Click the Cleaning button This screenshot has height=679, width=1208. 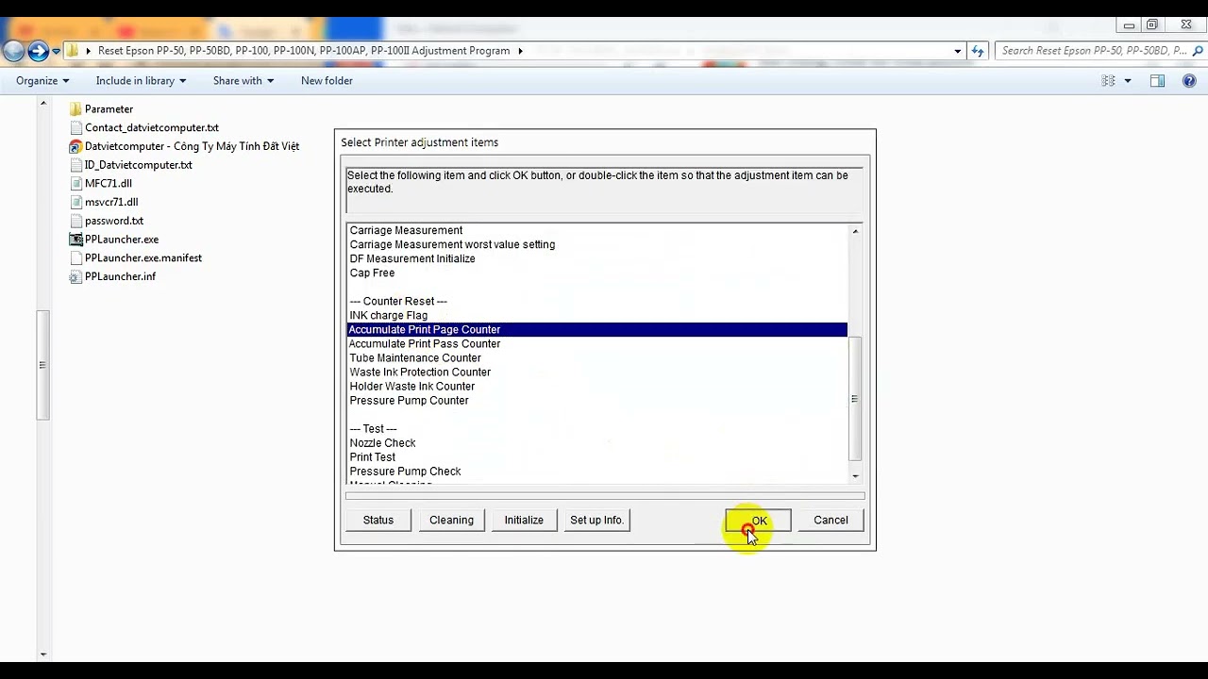point(451,521)
